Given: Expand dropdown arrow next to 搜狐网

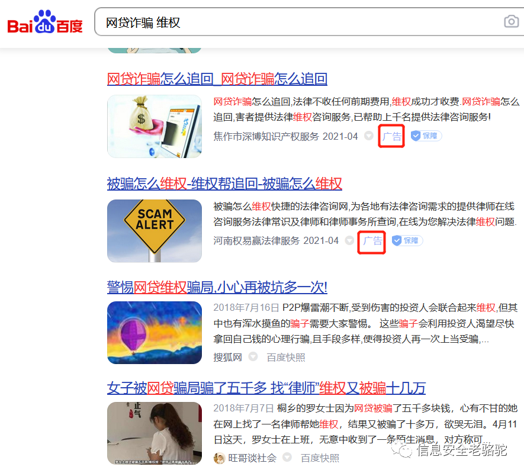Looking at the screenshot, I should 253,357.
